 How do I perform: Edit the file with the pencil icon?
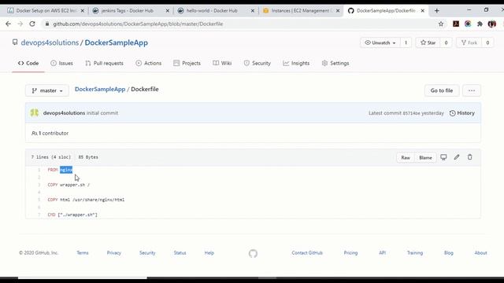(x=457, y=157)
